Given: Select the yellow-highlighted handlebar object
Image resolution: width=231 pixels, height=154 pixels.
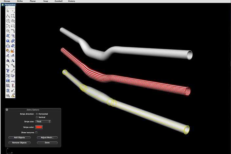Looking at the screenshot, I should coord(133,110).
